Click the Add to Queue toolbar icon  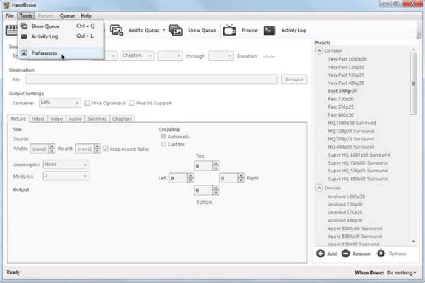(117, 30)
